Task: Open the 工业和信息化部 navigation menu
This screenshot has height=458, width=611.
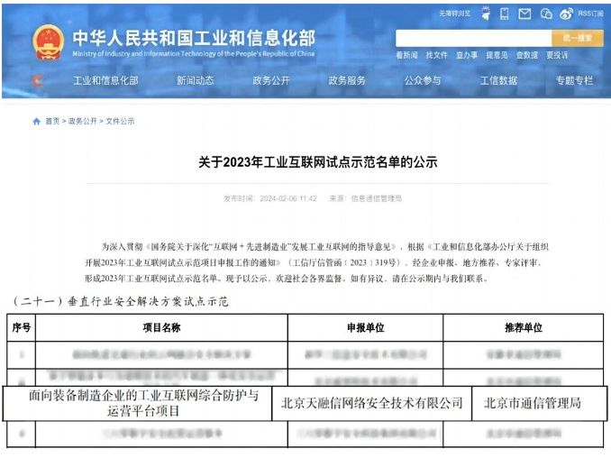Action: (105, 81)
